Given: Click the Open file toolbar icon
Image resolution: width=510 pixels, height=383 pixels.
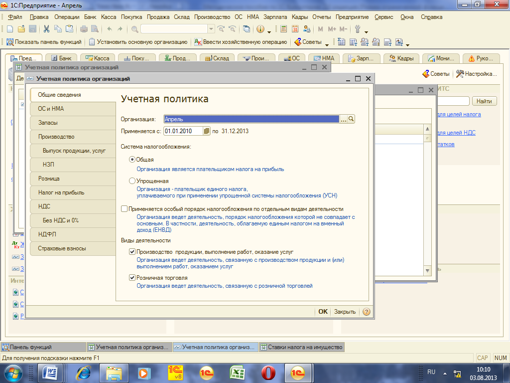Looking at the screenshot, I should 21,29.
